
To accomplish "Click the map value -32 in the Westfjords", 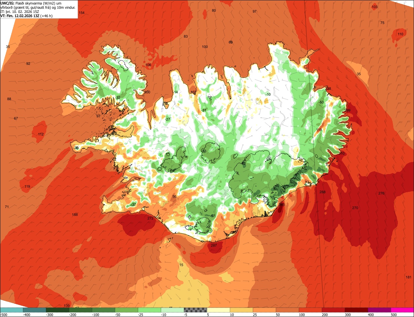I will coord(118,98).
